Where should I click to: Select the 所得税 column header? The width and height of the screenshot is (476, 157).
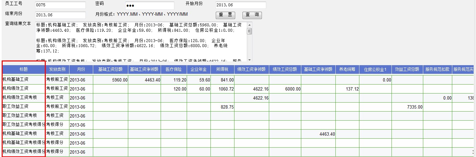221,69
